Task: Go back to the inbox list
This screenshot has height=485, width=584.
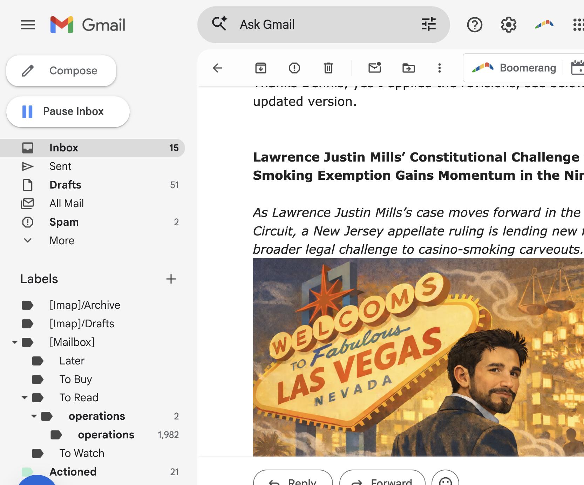Action: point(217,68)
